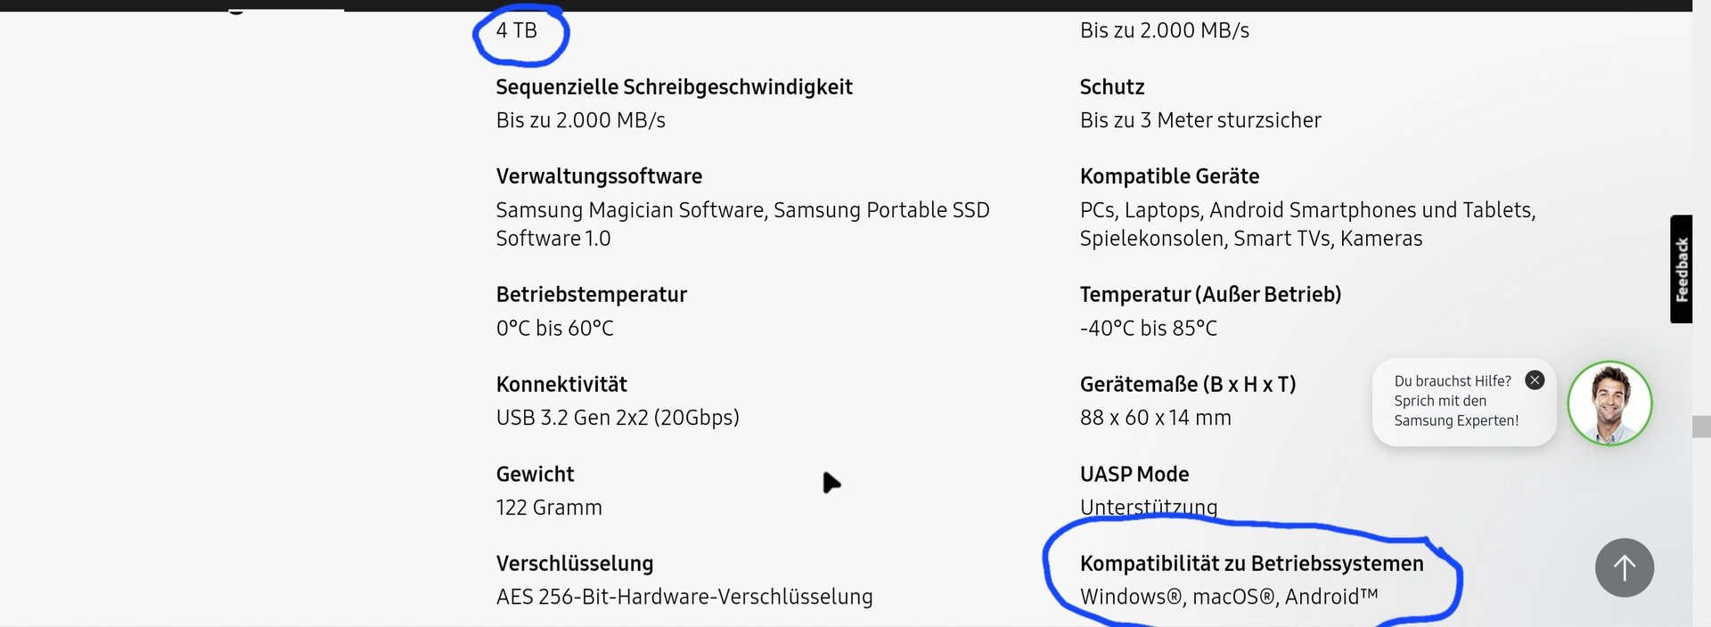Click the scroll-to-top arrow button
The image size is (1711, 627).
(x=1624, y=567)
